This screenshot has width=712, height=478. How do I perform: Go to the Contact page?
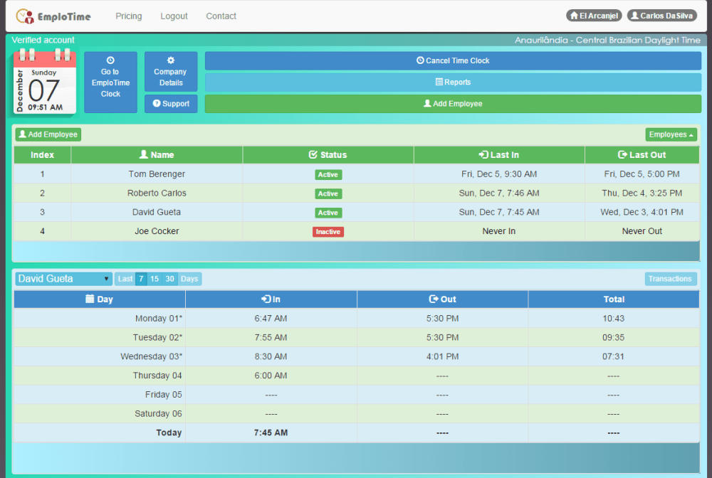[221, 16]
